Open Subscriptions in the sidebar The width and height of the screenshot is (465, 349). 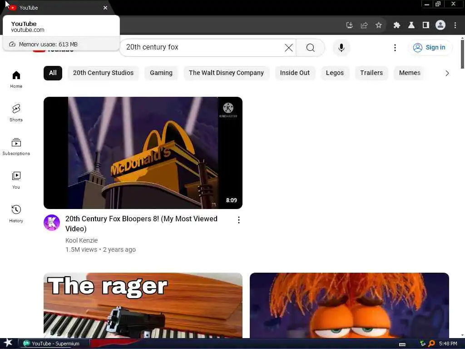pos(16,147)
